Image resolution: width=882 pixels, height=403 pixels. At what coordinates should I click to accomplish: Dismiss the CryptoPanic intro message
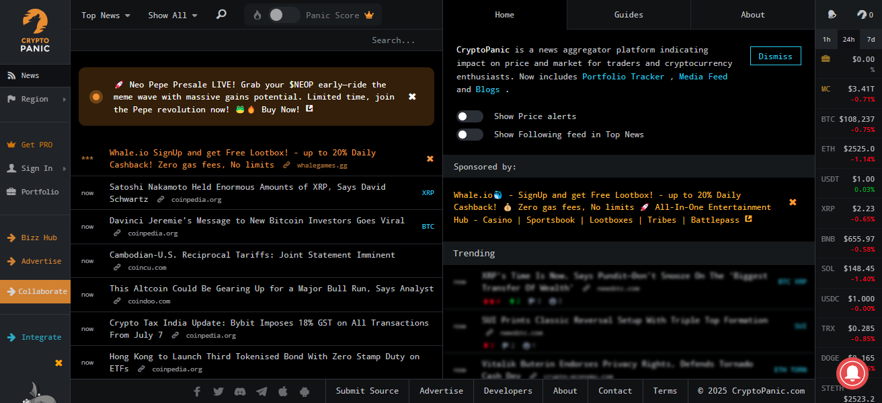pyautogui.click(x=776, y=56)
